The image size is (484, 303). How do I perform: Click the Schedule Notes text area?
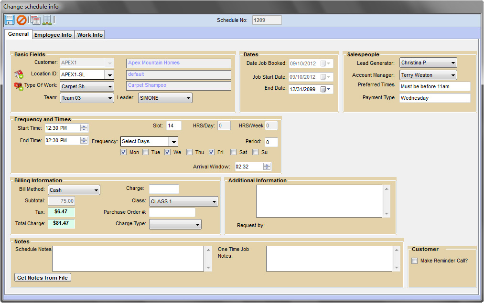point(128,259)
